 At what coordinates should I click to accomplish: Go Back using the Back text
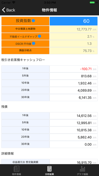11,10
